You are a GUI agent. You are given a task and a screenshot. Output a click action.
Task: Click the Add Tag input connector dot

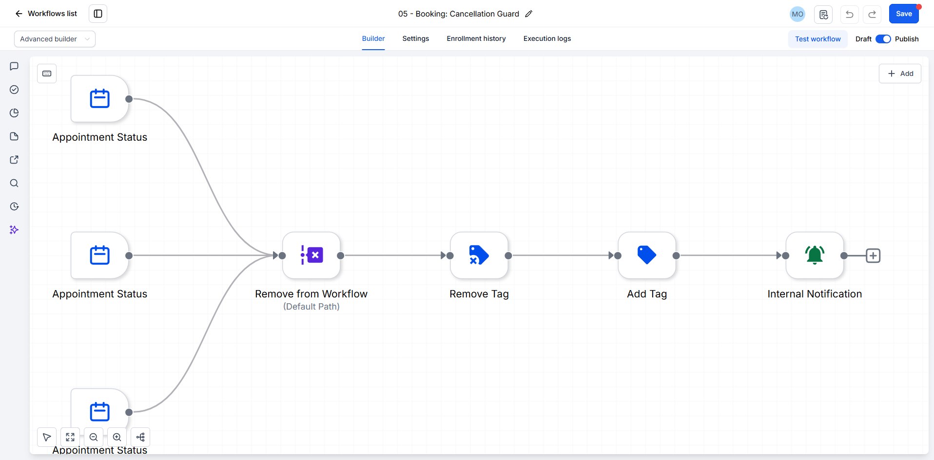tap(618, 256)
